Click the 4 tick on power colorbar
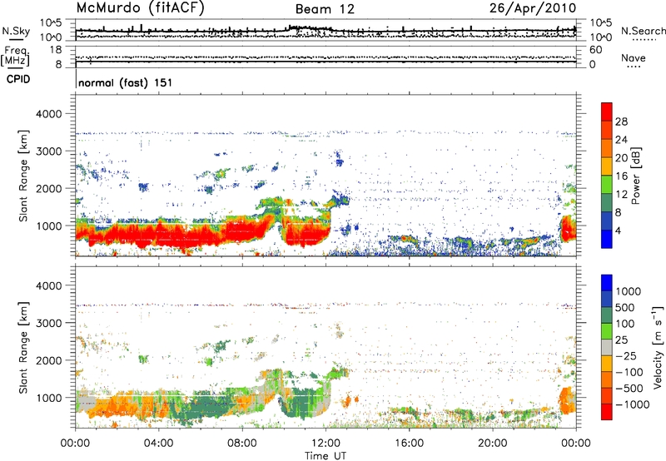Screen dimensions: 666x461 pos(618,230)
